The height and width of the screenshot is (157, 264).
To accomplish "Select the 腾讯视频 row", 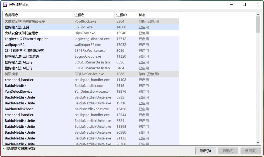I will pos(91,74).
